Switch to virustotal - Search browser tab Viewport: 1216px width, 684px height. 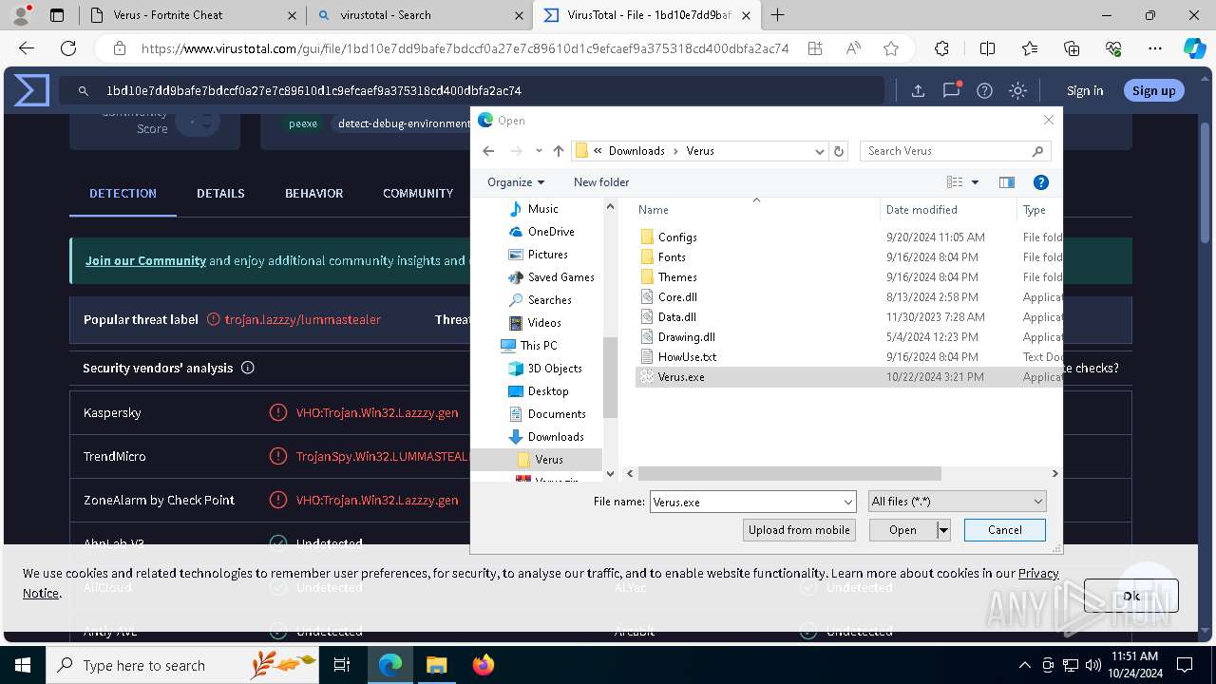[x=421, y=15]
